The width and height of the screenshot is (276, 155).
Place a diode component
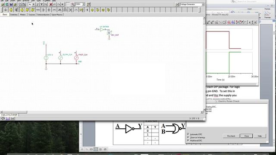[x=87, y=10]
